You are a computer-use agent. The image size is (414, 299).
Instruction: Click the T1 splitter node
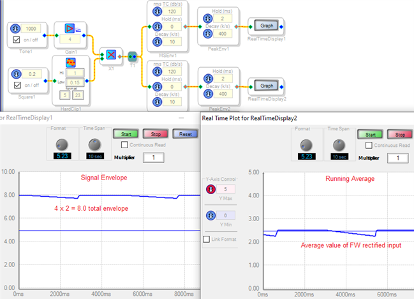(132, 57)
